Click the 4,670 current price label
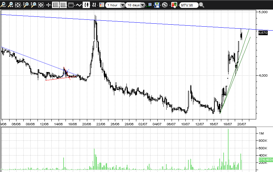The width and height of the screenshot is (273, 172). point(263,33)
